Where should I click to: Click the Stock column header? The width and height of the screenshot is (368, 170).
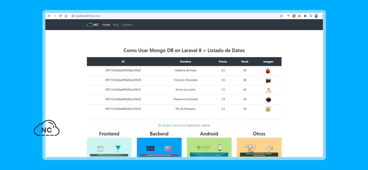[x=245, y=62]
